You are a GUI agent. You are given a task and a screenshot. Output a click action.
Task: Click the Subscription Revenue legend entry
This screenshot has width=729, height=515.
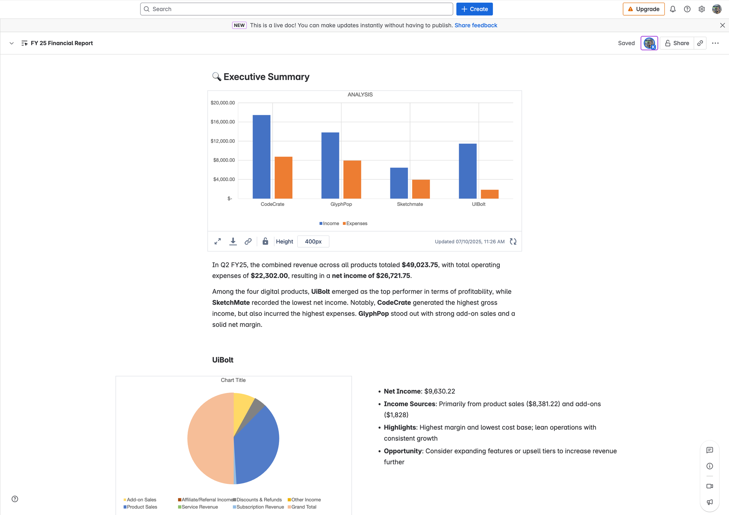[x=259, y=507]
